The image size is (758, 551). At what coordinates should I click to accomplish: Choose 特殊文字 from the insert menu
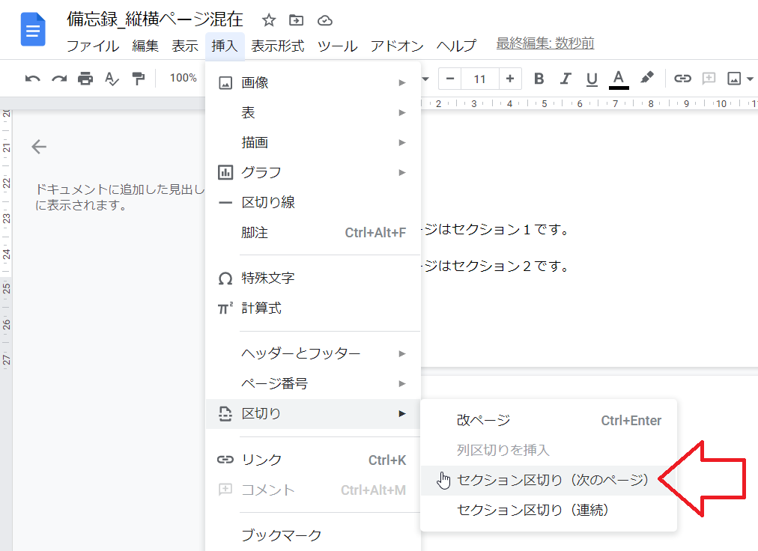pyautogui.click(x=313, y=278)
